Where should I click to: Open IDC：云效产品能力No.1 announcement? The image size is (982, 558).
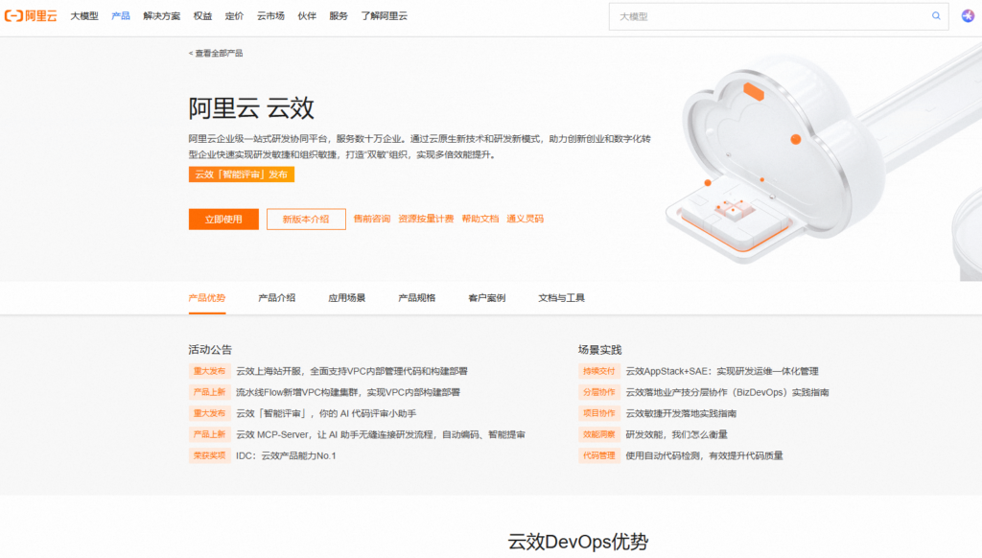[286, 456]
